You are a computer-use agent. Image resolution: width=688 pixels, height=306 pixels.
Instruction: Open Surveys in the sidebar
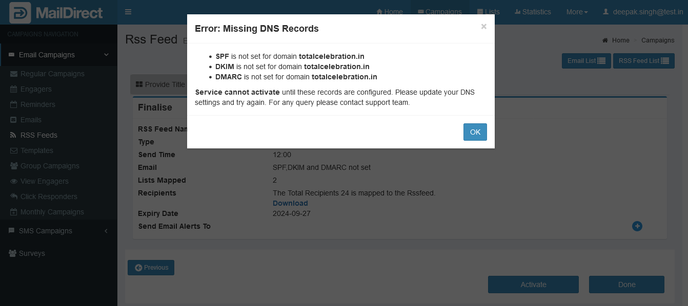pos(32,253)
